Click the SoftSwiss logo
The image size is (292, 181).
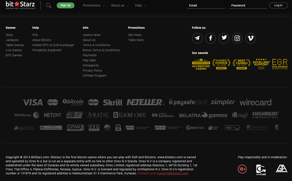[x=162, y=115]
